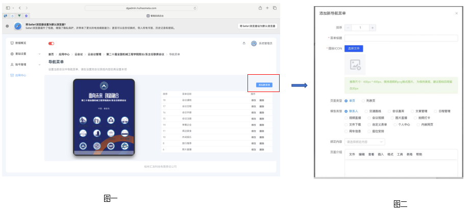Image resolution: width=472 pixels, height=210 pixels.
Task: Reload the page via address bar icon
Action: pos(195,8)
